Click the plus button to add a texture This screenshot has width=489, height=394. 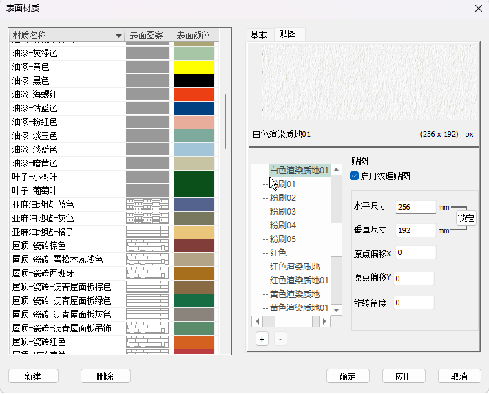tap(262, 338)
